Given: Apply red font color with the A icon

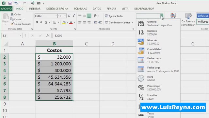Looking at the screenshot, I should click(x=71, y=22).
